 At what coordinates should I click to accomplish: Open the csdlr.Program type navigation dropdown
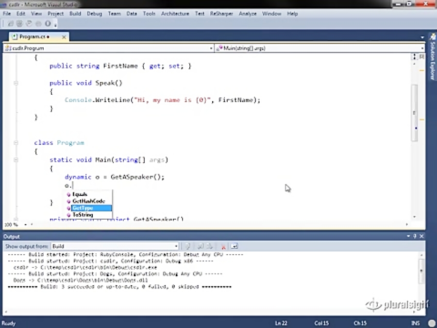(x=210, y=48)
